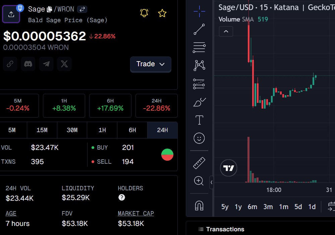The height and width of the screenshot is (235, 335).
Task: Click the FDV $53.18K value
Action: coord(75,224)
